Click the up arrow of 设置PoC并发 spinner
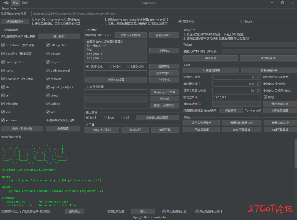The image size is (297, 220). pyautogui.click(x=258, y=76)
